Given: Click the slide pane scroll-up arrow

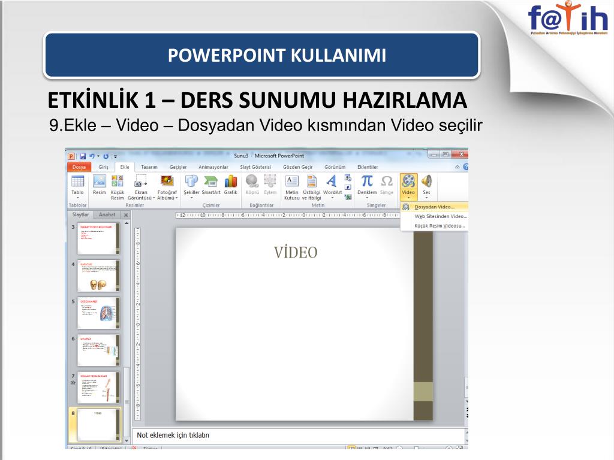Looking at the screenshot, I should (127, 223).
